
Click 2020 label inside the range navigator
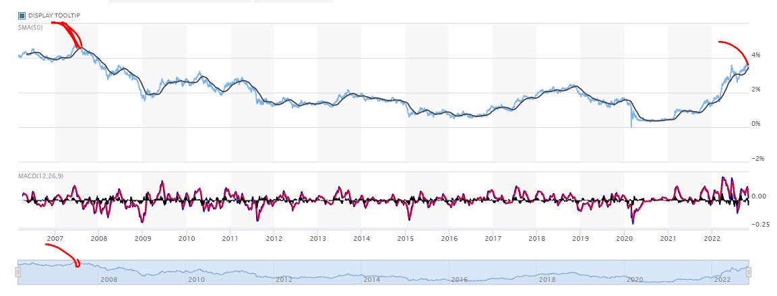click(x=635, y=280)
